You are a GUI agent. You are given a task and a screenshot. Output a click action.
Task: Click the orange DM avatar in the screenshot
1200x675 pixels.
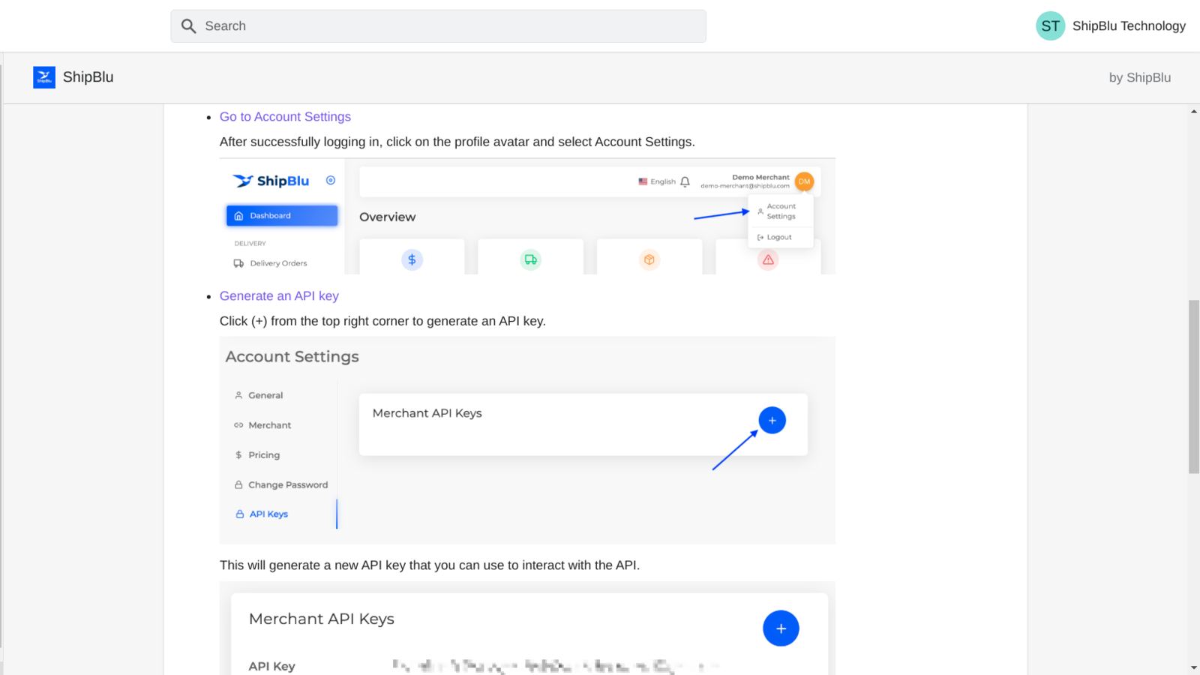[x=804, y=181]
